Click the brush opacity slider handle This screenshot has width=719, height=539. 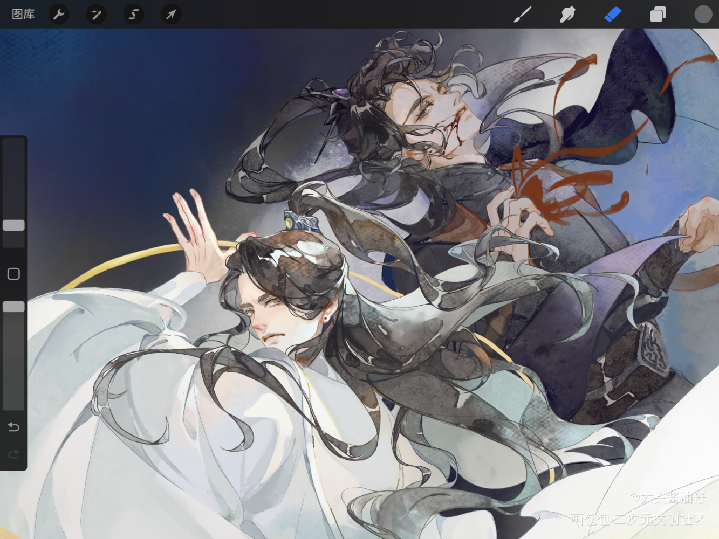pyautogui.click(x=13, y=307)
